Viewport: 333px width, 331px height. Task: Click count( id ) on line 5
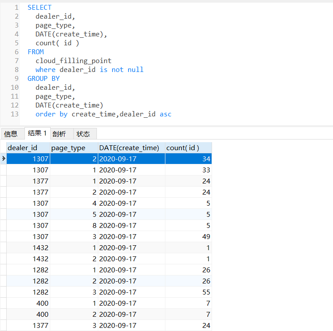point(57,43)
